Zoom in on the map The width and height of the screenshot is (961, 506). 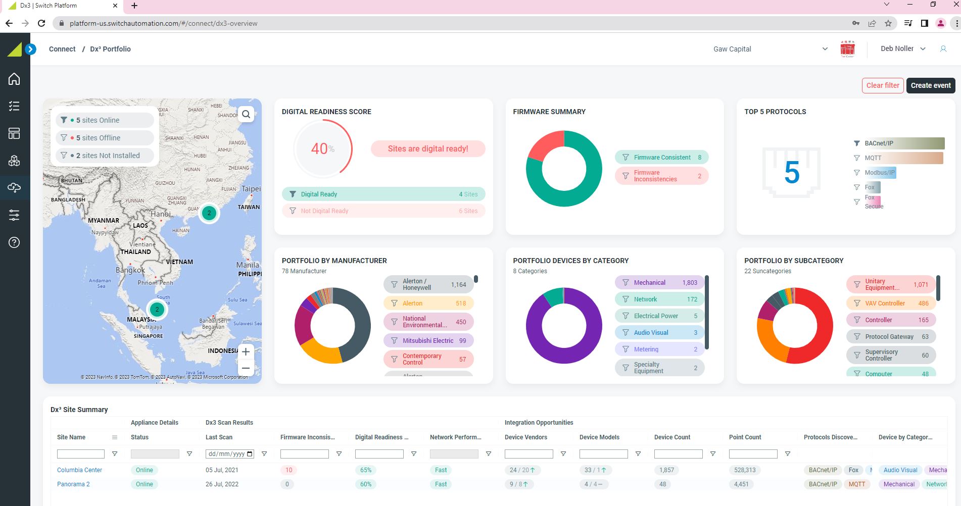point(246,351)
